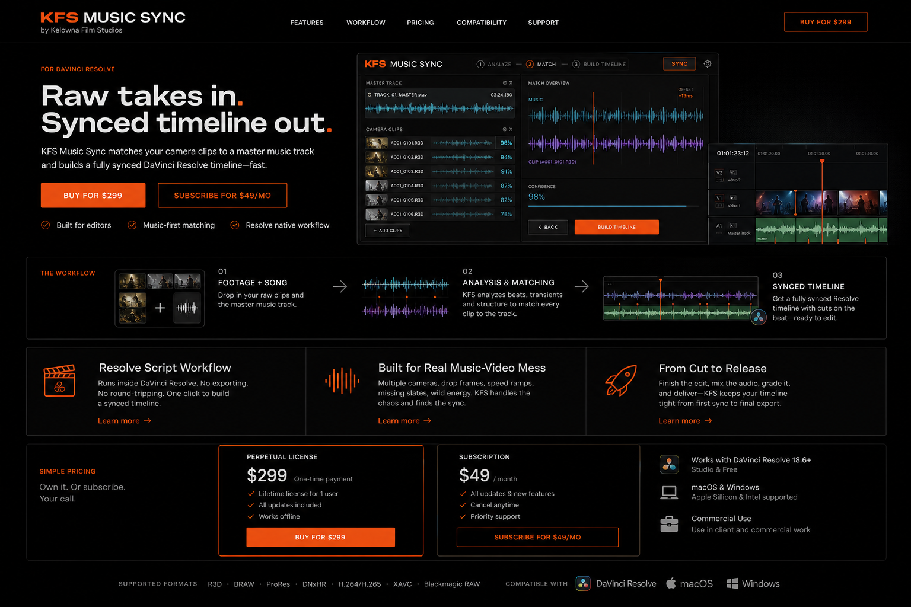This screenshot has width=911, height=607.
Task: Click the KFS Music Sync site logo
Action: tap(113, 23)
